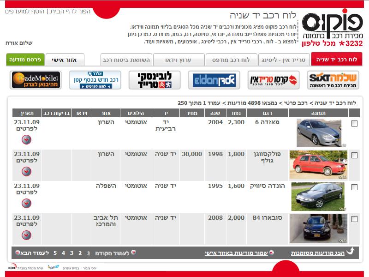Expand details arrow for סובארו B4 row
The height and width of the screenshot is (277, 369).
[26, 235]
